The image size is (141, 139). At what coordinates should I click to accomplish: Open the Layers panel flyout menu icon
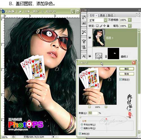tap(139, 16)
